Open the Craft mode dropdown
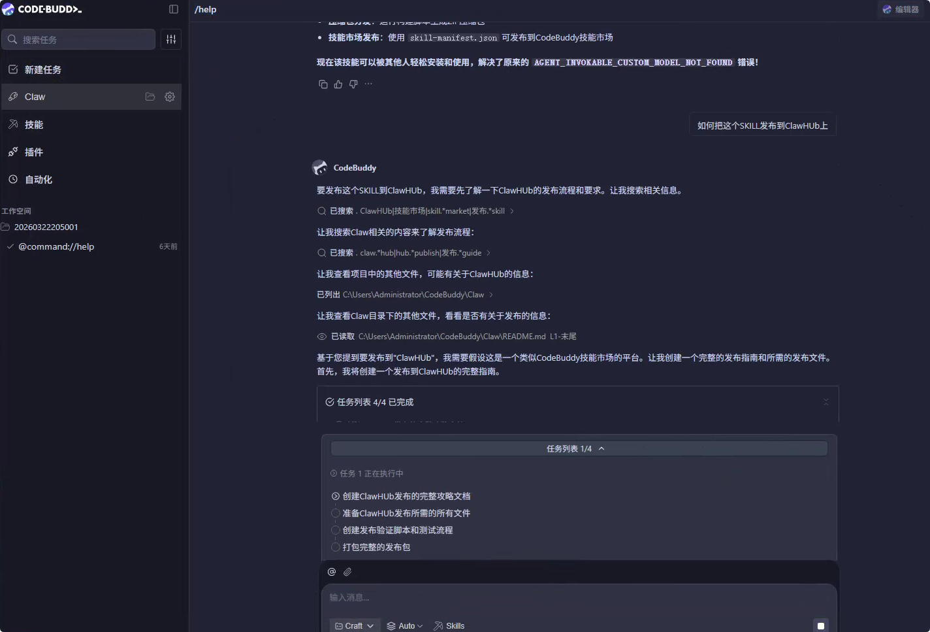The image size is (930, 632). (354, 625)
